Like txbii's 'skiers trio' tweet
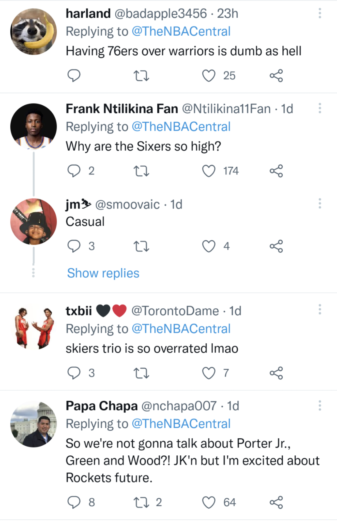 (x=209, y=373)
